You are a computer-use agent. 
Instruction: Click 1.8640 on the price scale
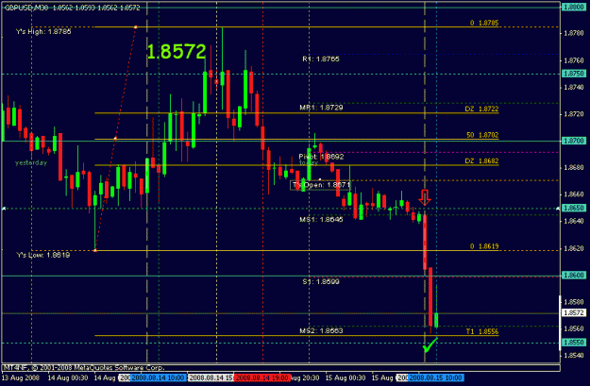pos(574,221)
